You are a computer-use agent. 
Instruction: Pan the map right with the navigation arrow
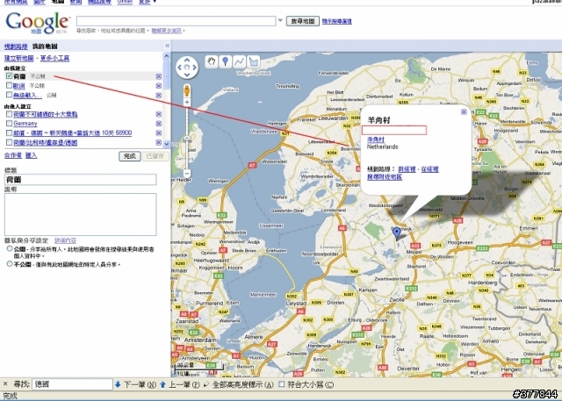point(194,68)
